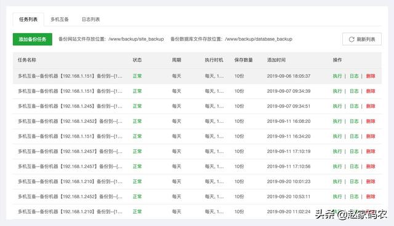Click 正常 status in 2019-09-06 18:05:37 row

coord(137,76)
